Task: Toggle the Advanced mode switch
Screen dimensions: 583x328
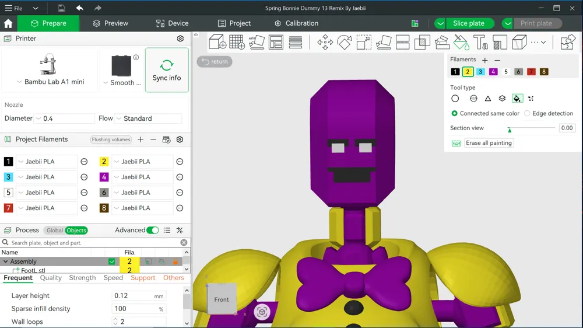Action: [152, 230]
